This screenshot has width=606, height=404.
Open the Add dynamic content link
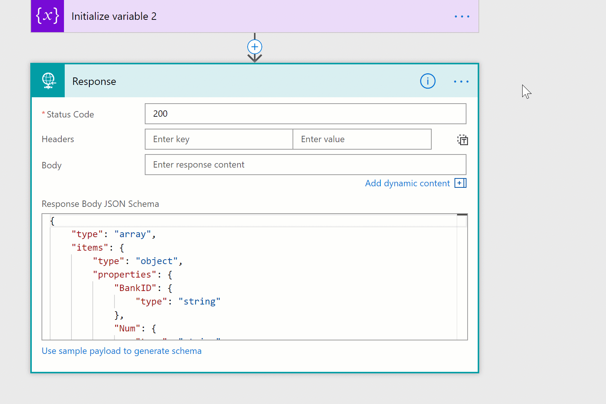pos(407,183)
